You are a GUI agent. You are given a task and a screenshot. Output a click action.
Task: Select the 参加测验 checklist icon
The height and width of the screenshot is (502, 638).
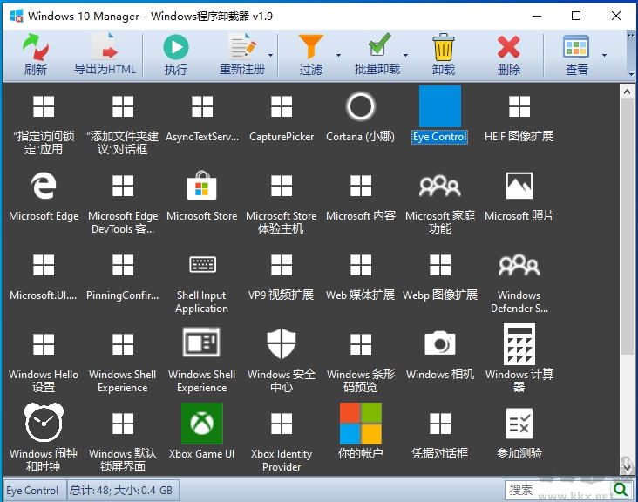point(519,423)
